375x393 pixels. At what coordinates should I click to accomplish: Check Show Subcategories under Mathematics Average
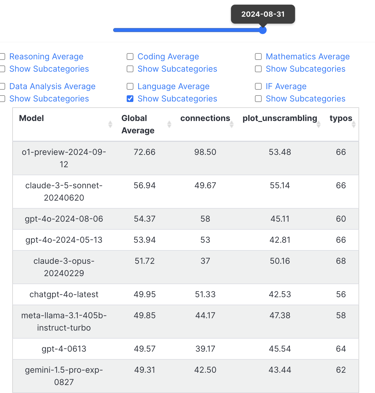pyautogui.click(x=258, y=69)
